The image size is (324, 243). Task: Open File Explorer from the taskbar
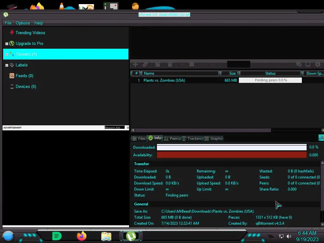click(x=106, y=236)
